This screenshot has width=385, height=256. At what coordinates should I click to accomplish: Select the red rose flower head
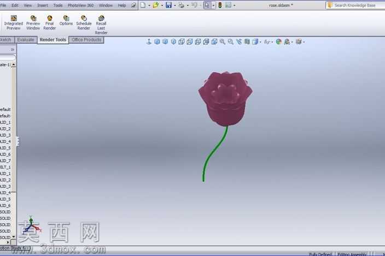(x=225, y=99)
